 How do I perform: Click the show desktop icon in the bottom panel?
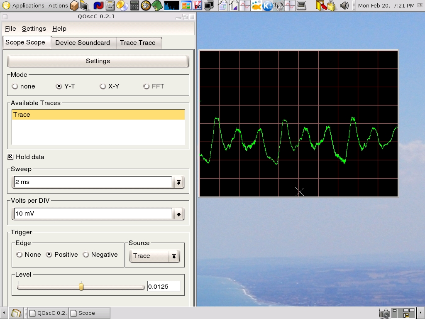pyautogui.click(x=16, y=313)
